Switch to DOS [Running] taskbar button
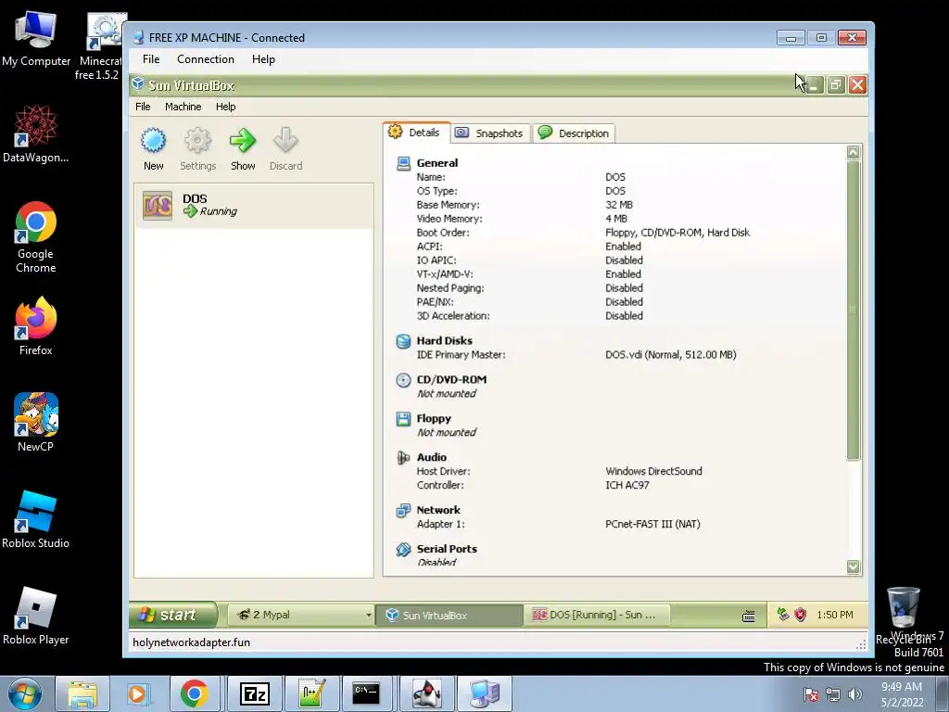 click(598, 616)
